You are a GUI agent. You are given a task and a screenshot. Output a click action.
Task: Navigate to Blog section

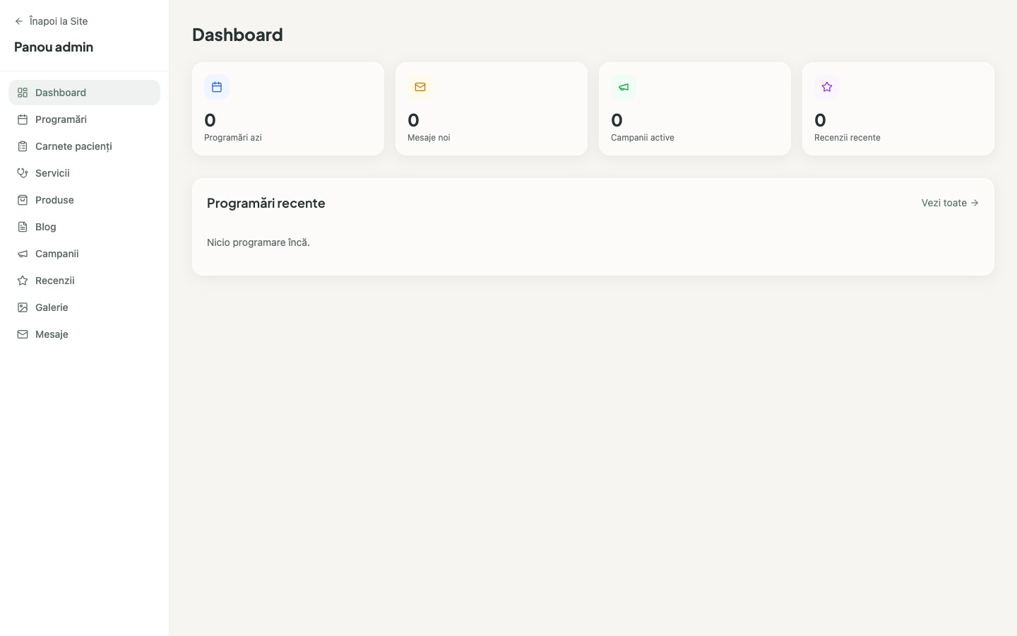(84, 227)
